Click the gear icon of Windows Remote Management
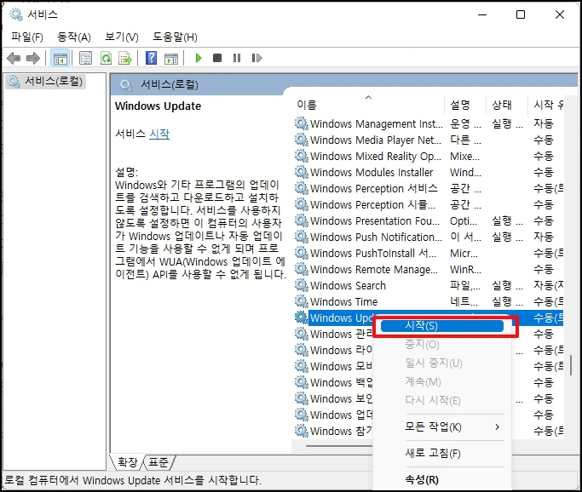582x492 pixels. 302,269
